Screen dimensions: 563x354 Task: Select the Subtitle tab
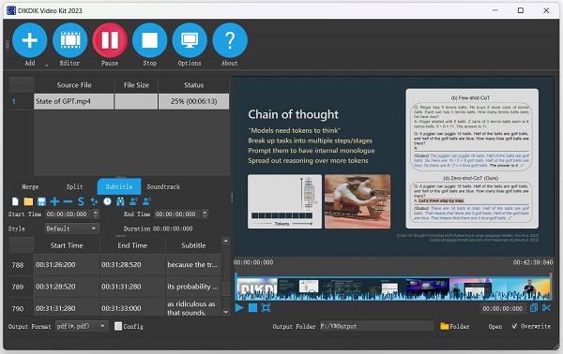(119, 186)
